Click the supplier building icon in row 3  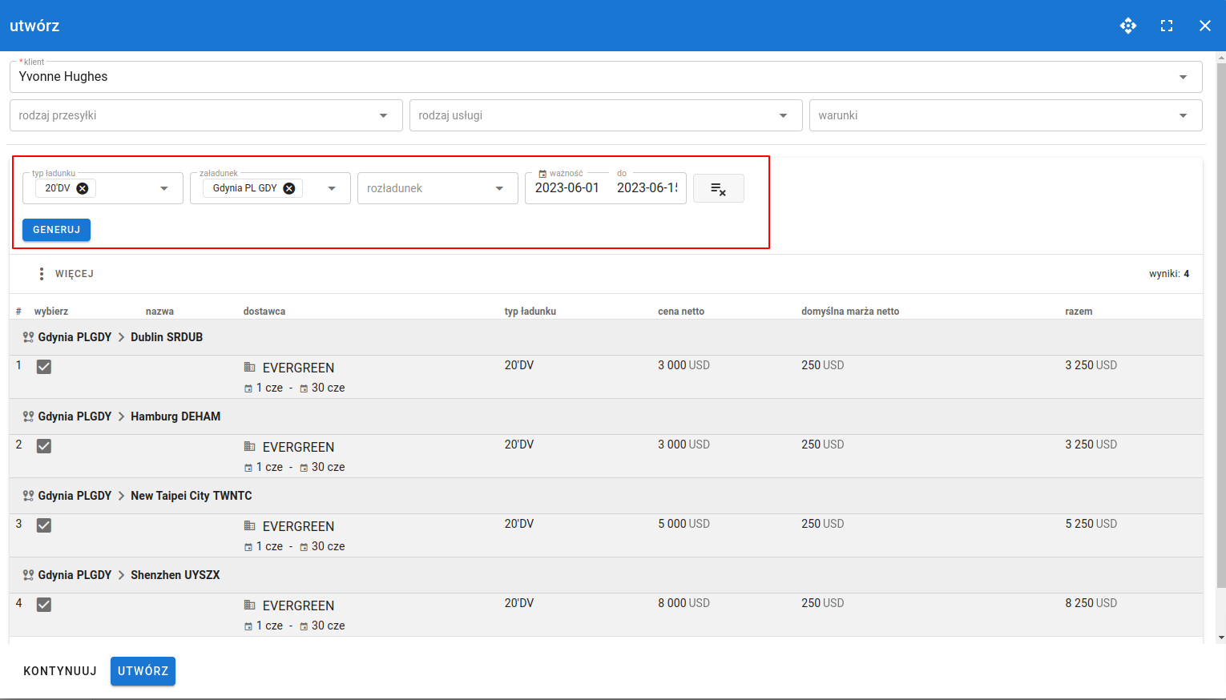(250, 525)
